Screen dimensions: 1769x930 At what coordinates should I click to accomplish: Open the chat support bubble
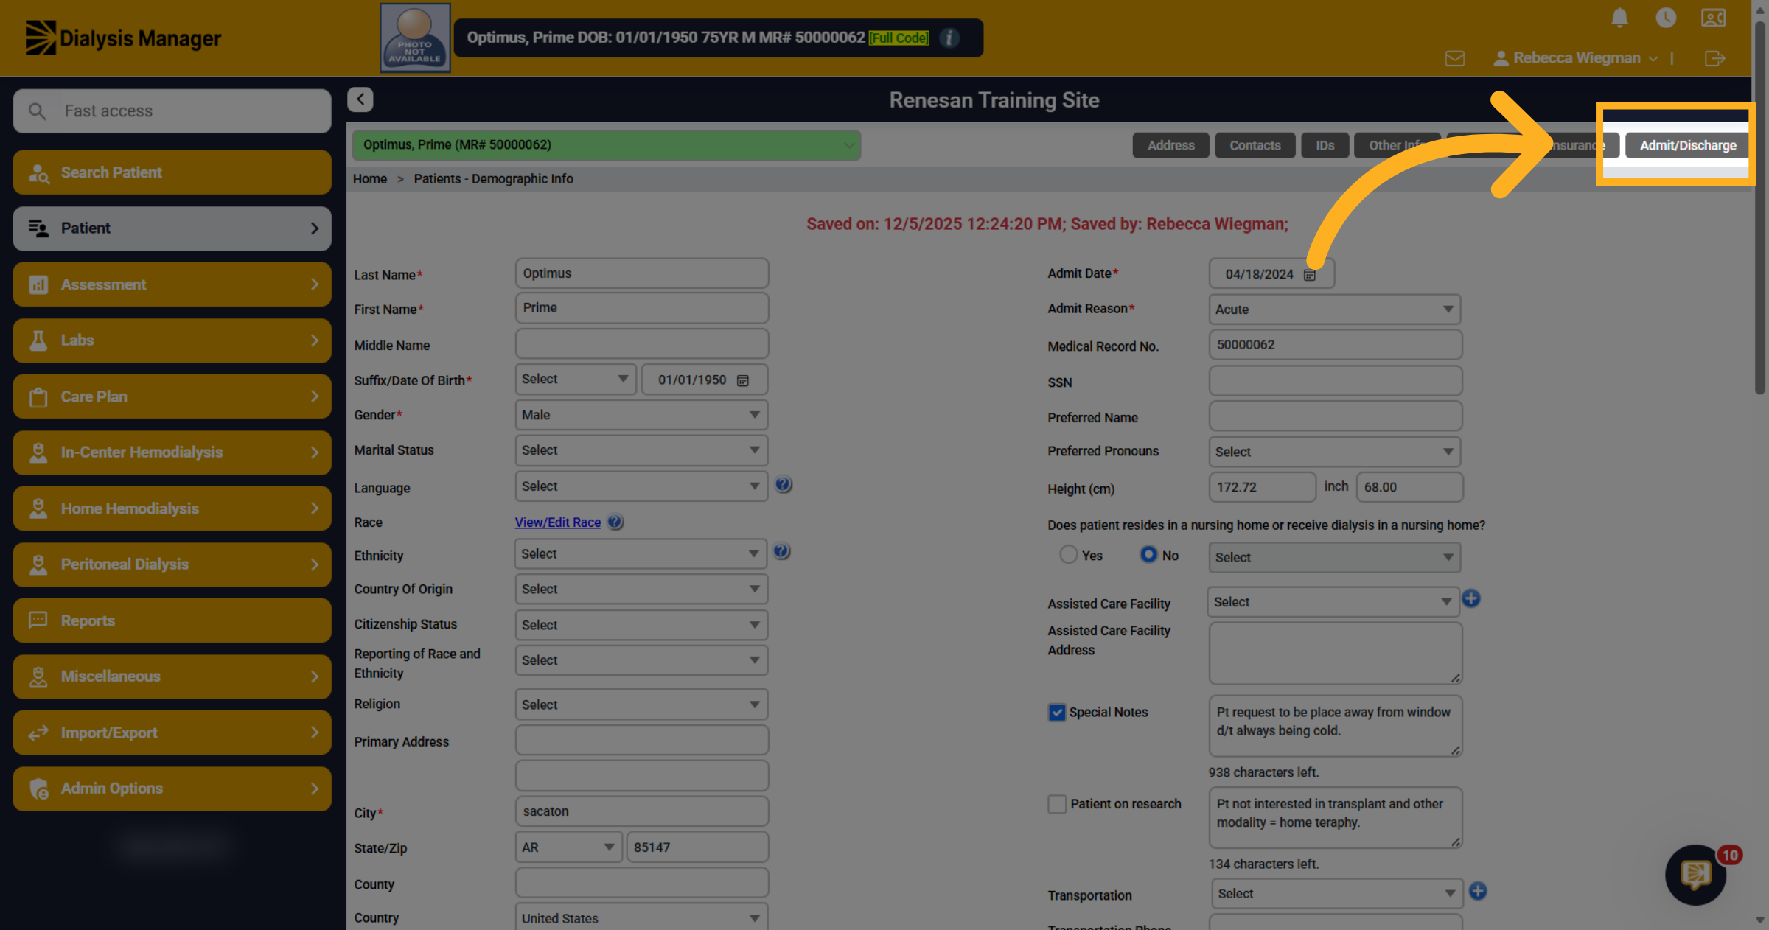click(1696, 875)
